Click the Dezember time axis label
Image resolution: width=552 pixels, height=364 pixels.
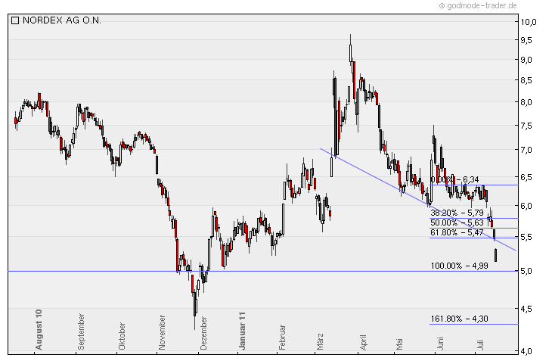[x=204, y=333]
